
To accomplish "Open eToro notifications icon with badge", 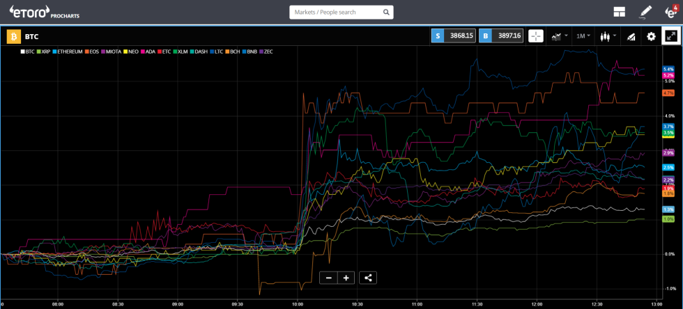I will 670,12.
